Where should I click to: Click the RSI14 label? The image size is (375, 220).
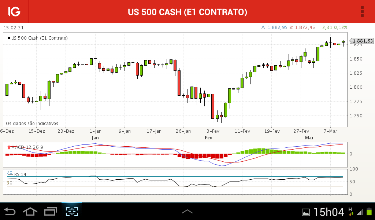pyautogui.click(x=20, y=174)
